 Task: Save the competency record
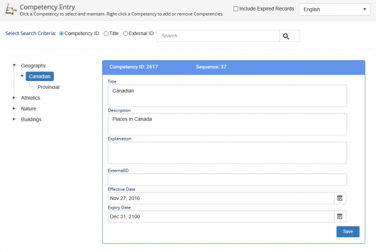coord(348,231)
